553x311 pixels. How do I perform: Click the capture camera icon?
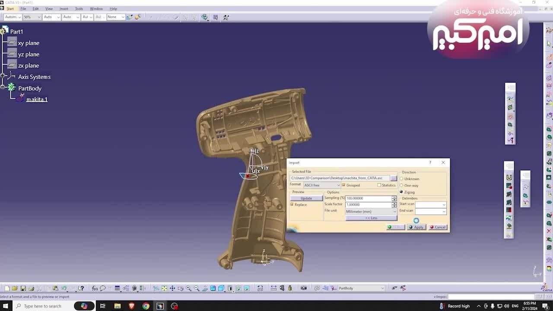[x=304, y=289]
